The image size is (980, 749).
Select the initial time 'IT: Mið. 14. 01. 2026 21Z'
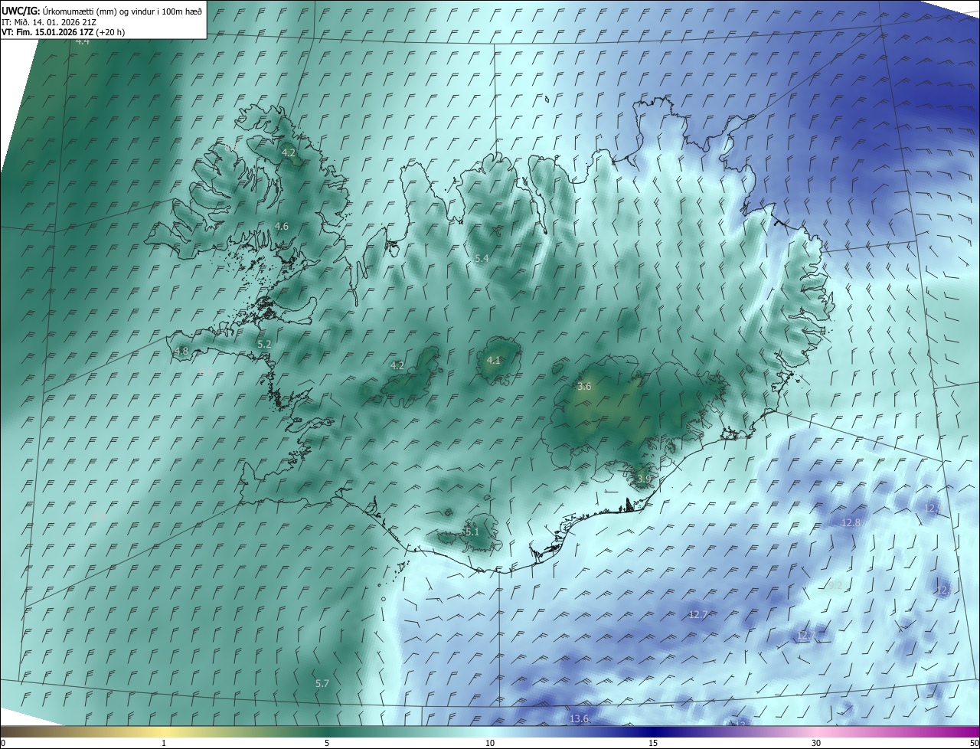tap(48, 22)
